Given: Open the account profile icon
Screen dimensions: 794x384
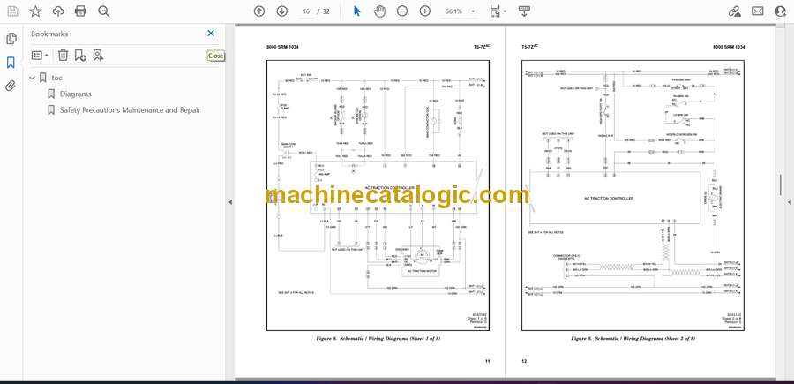Looking at the screenshot, I should pos(781,11).
